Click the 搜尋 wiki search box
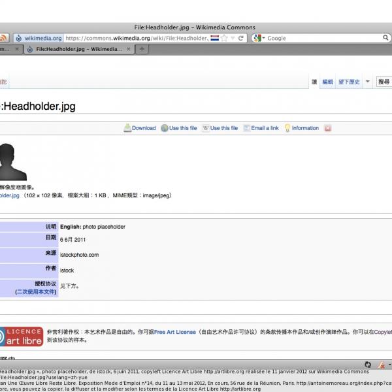The height and width of the screenshot is (392, 392). tap(384, 82)
